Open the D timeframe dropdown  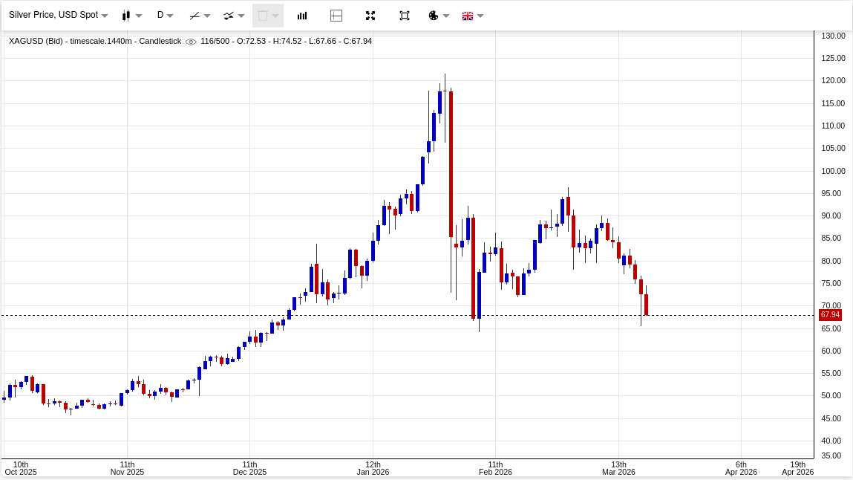[x=165, y=16]
